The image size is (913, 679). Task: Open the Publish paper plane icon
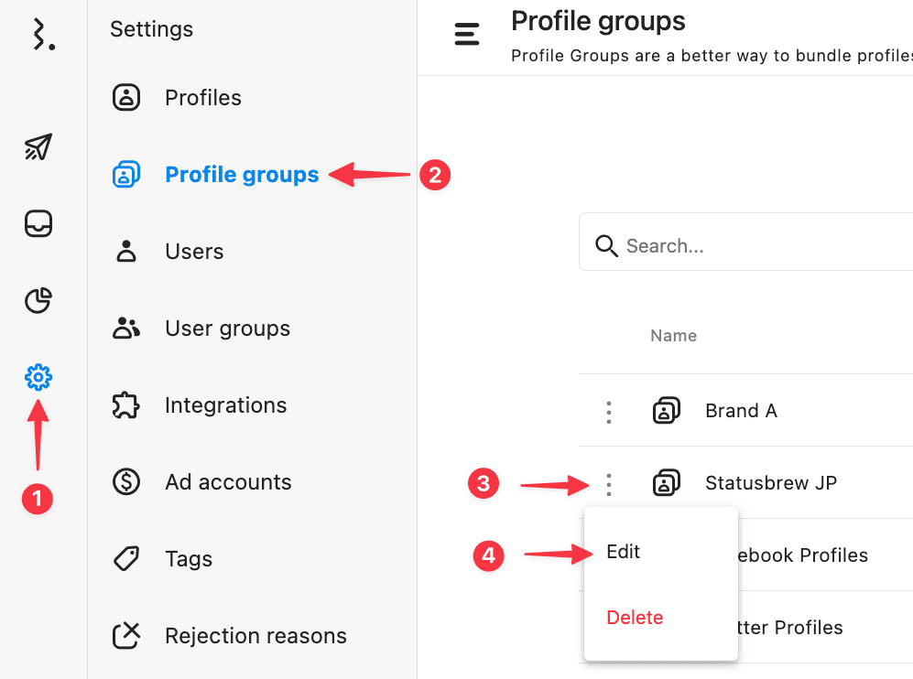[38, 146]
